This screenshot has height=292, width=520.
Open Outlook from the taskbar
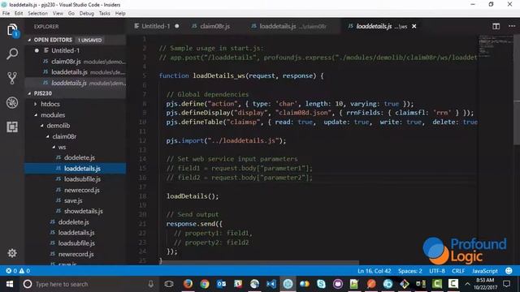[x=221, y=284]
